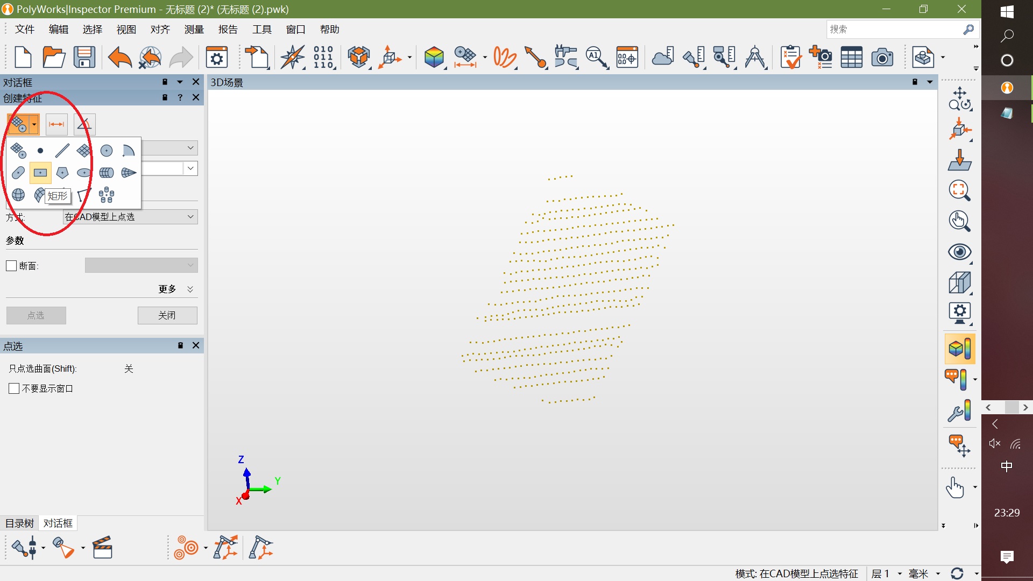Click the 关闭 button
The height and width of the screenshot is (581, 1033).
pyautogui.click(x=167, y=315)
